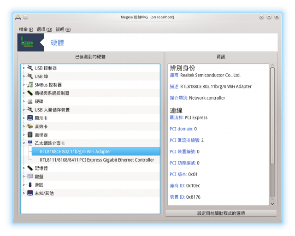Click the Mageia app icon in title bar
This screenshot has height=236, width=295.
[x=18, y=17]
